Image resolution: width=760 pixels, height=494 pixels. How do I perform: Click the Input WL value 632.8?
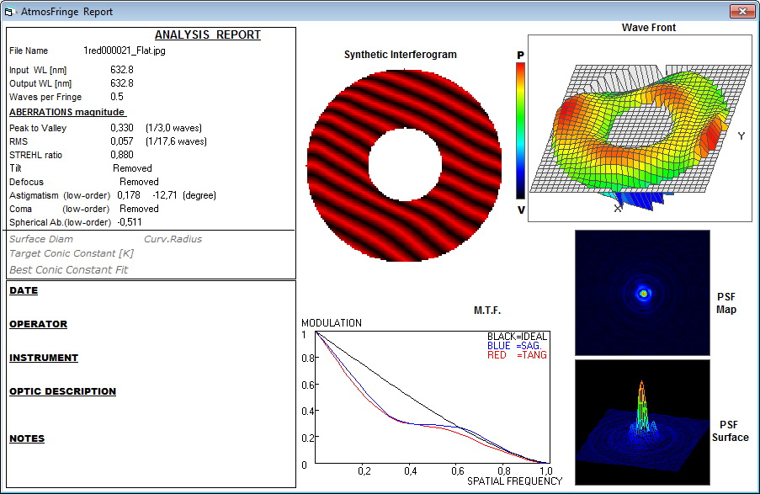click(122, 70)
